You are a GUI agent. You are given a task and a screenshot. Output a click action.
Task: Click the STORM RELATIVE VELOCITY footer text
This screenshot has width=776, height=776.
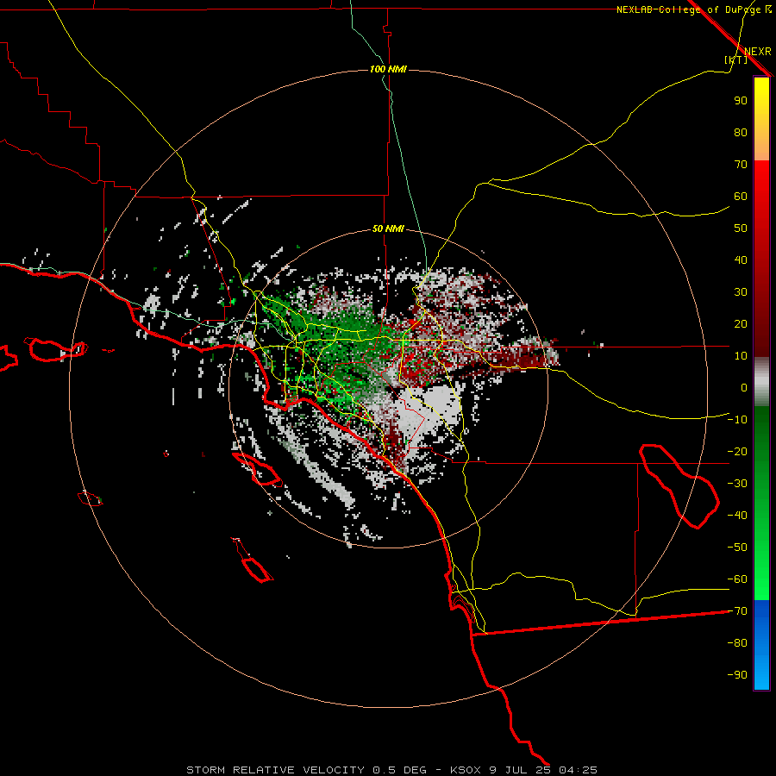[x=275, y=770]
